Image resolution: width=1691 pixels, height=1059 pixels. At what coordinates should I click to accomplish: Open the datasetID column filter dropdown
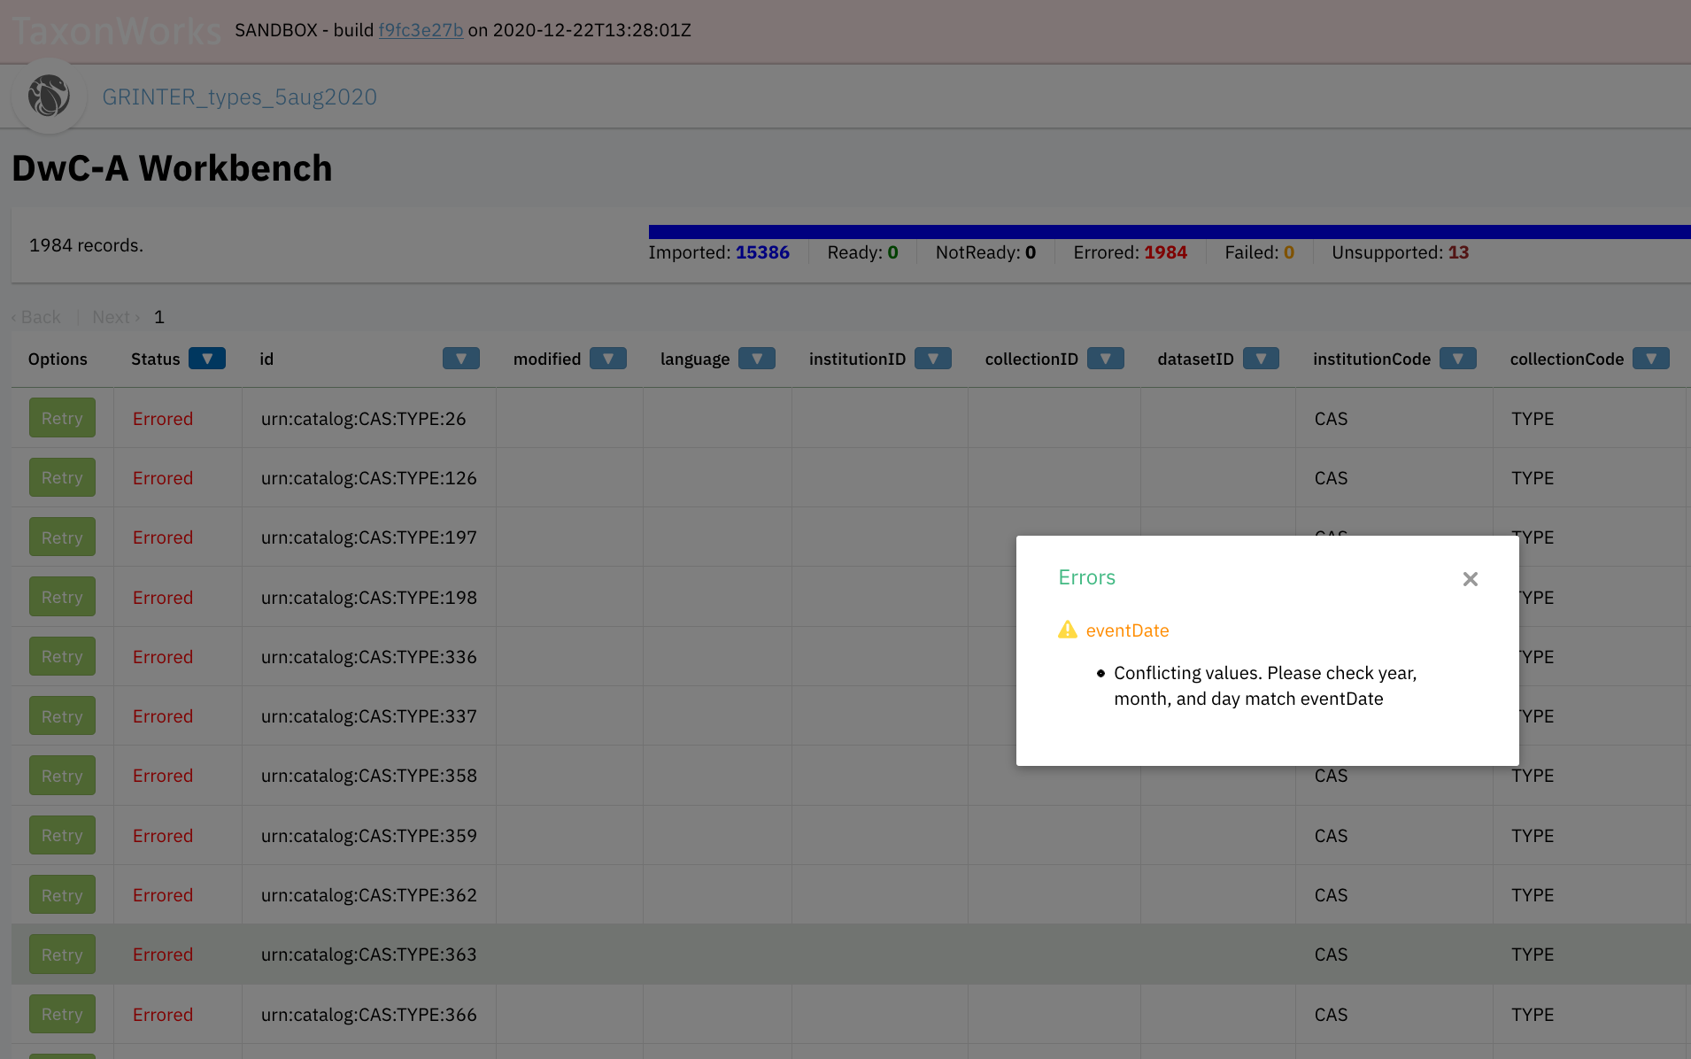(1261, 359)
